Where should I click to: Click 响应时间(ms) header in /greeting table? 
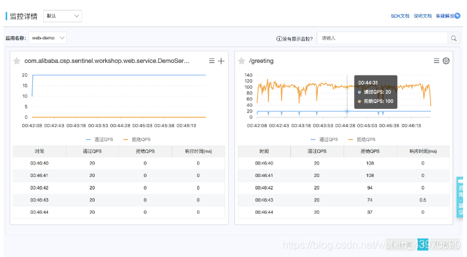423,151
